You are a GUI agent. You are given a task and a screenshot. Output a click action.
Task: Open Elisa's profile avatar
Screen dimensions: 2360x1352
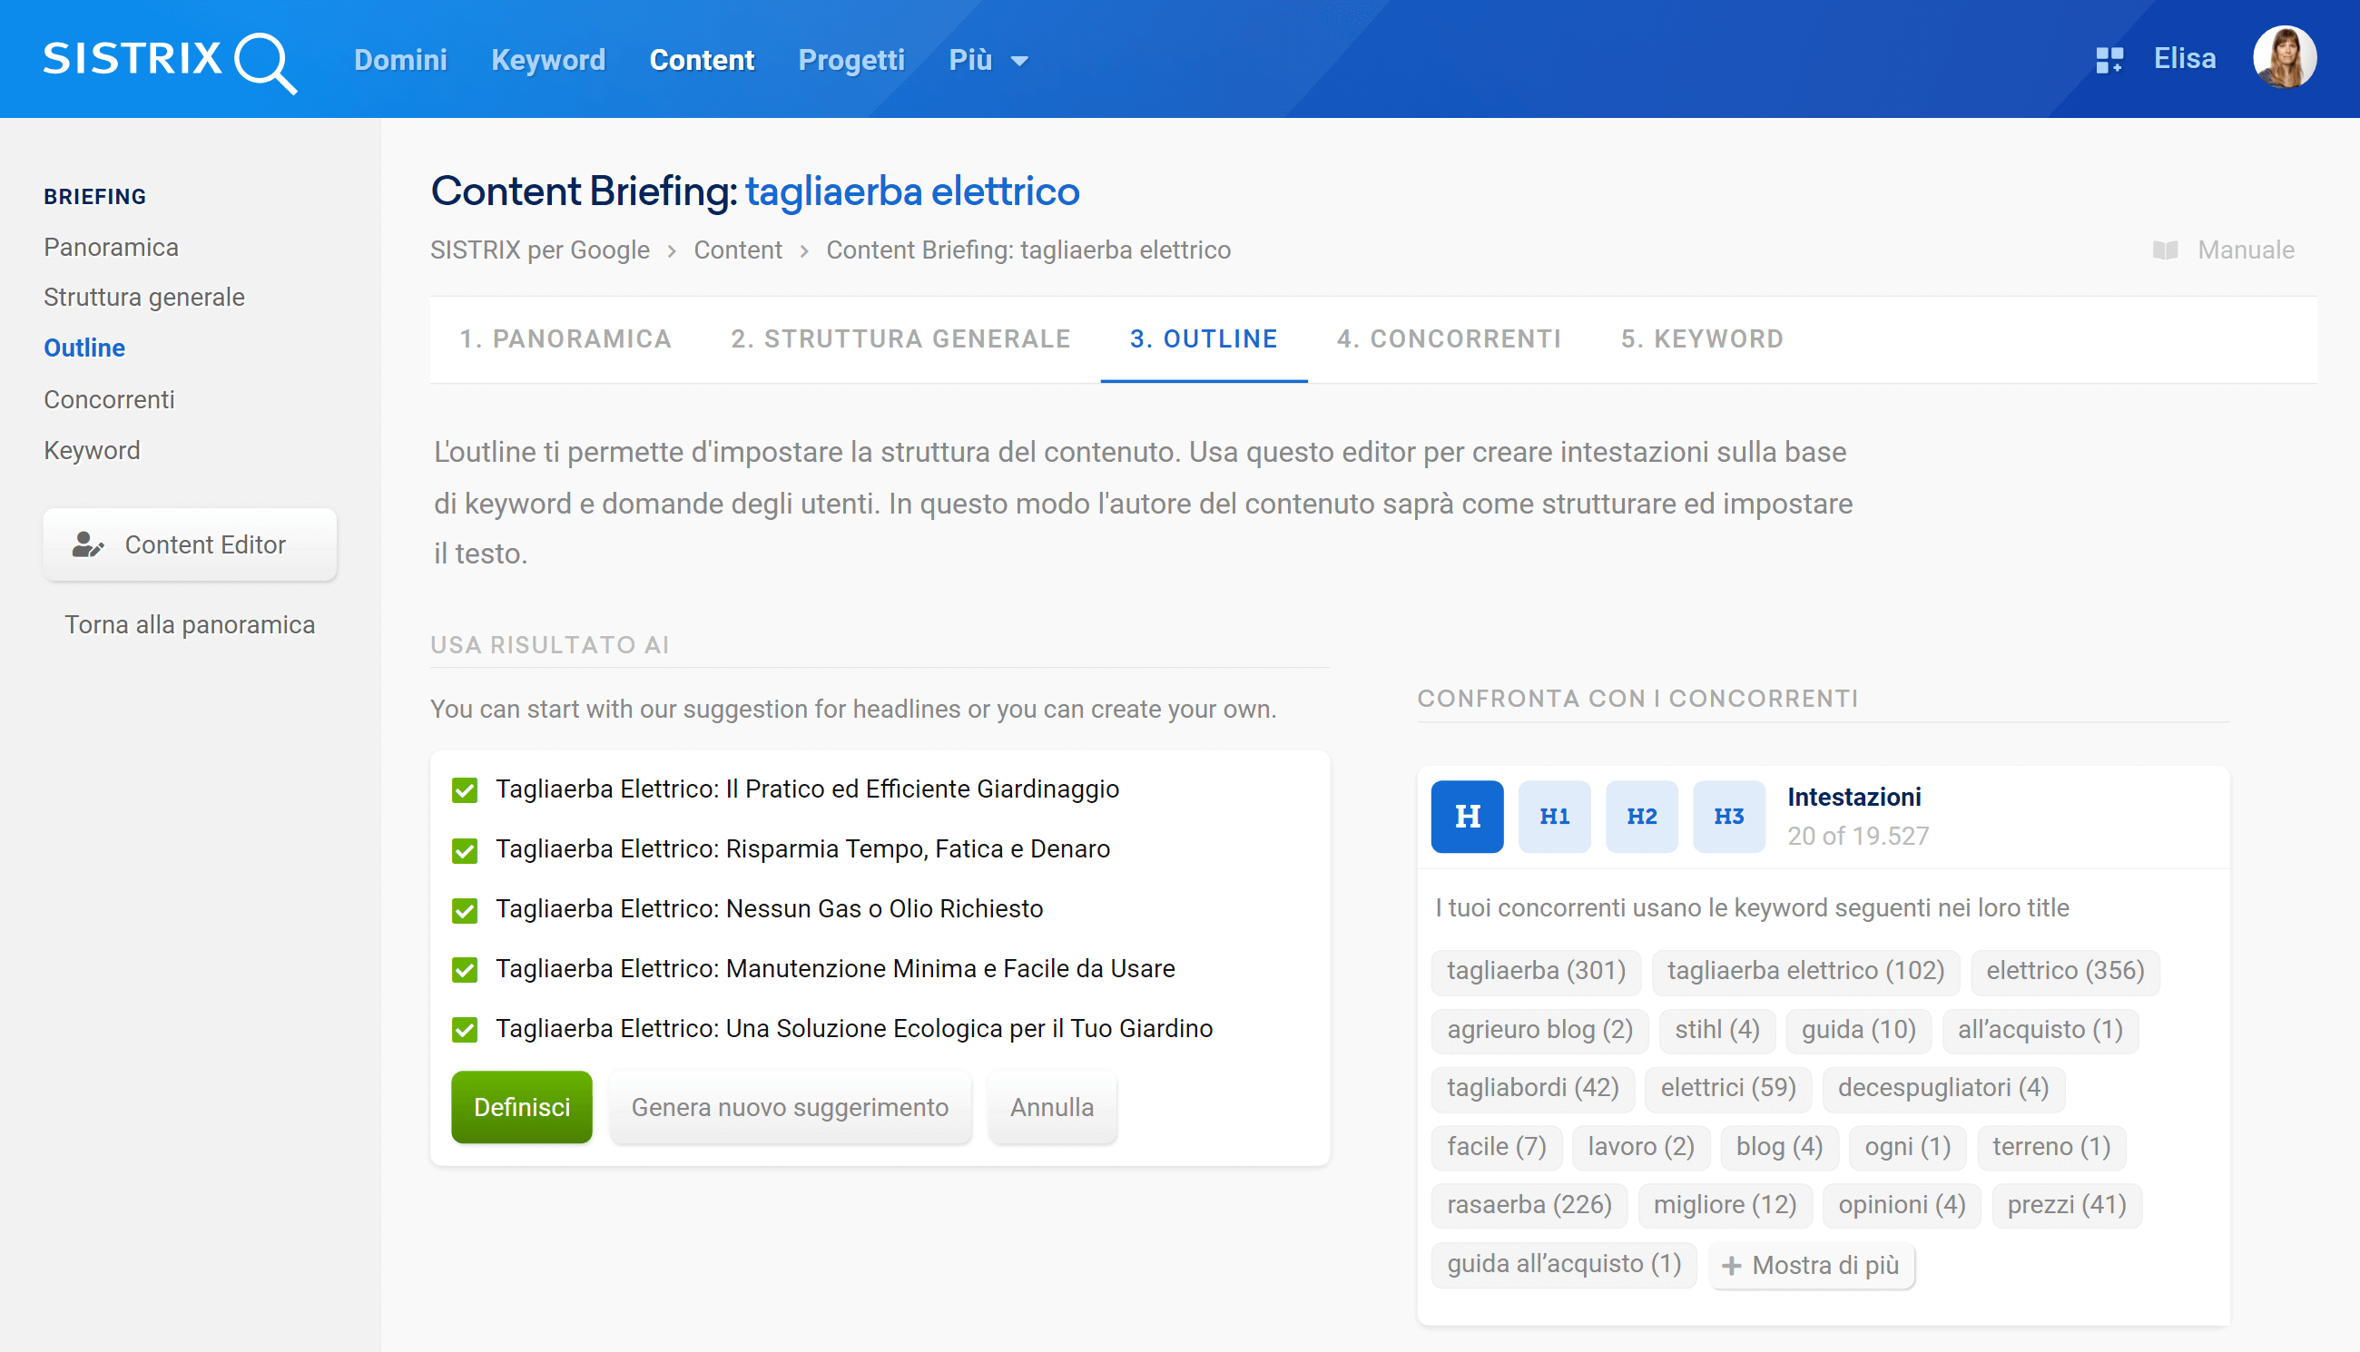coord(2284,57)
